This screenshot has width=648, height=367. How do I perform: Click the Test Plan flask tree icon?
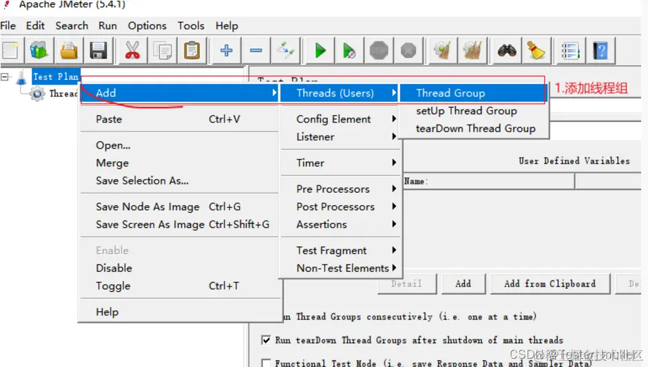(21, 77)
